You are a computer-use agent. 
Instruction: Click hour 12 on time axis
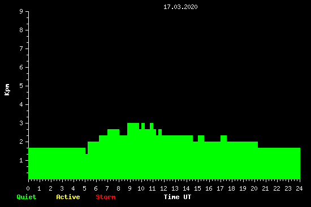163,188
